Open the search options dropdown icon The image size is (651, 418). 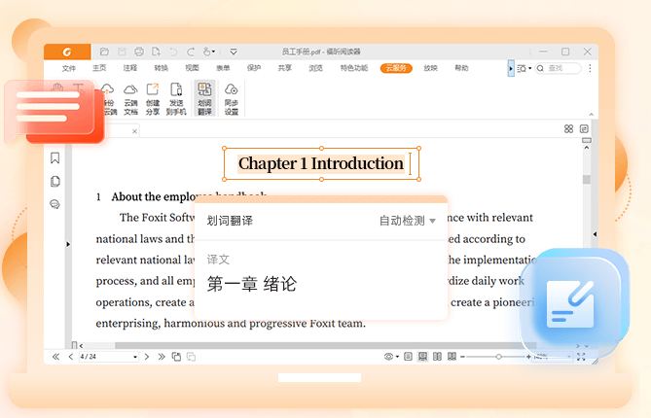(x=524, y=68)
